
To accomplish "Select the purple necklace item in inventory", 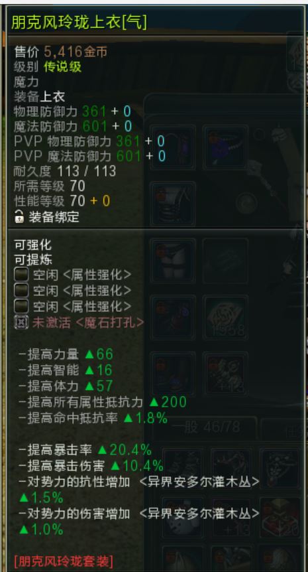I will 225,147.
